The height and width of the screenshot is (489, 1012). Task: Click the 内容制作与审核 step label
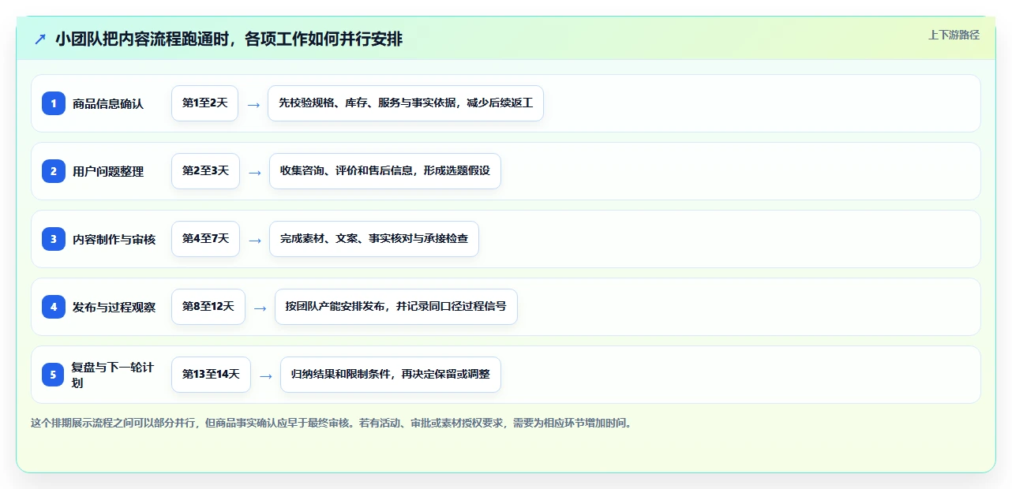114,239
